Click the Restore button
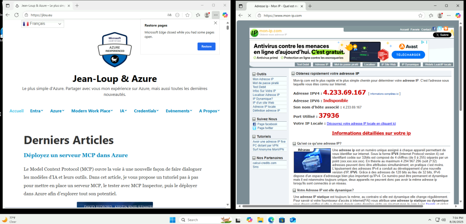 pyautogui.click(x=206, y=47)
